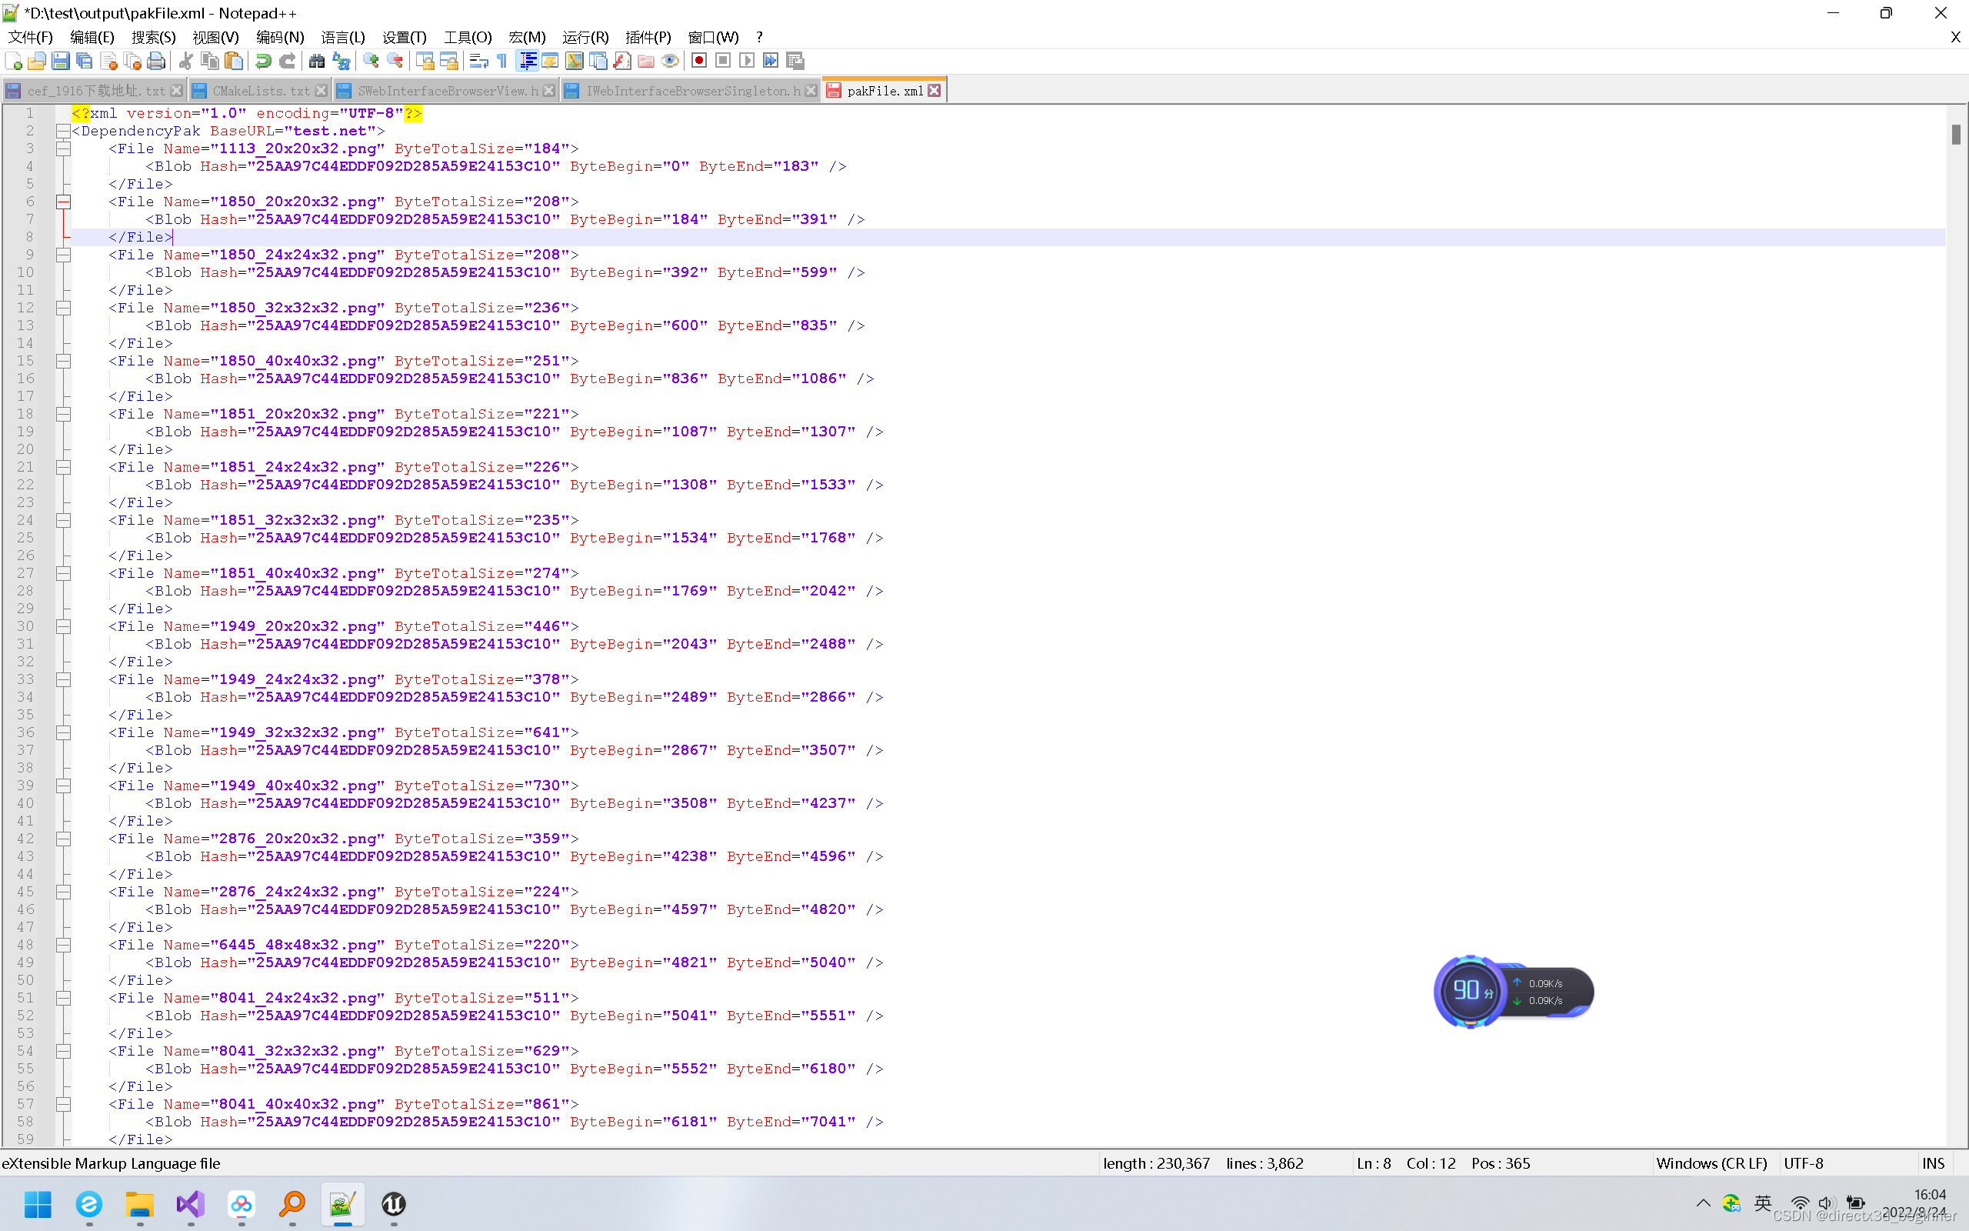Close the pakFile.xml tab

coord(935,92)
